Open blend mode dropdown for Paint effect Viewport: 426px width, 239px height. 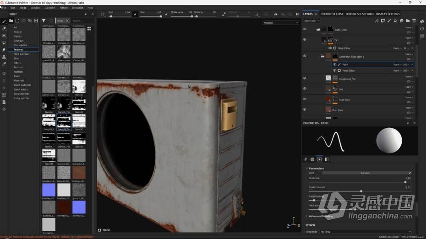pos(397,64)
